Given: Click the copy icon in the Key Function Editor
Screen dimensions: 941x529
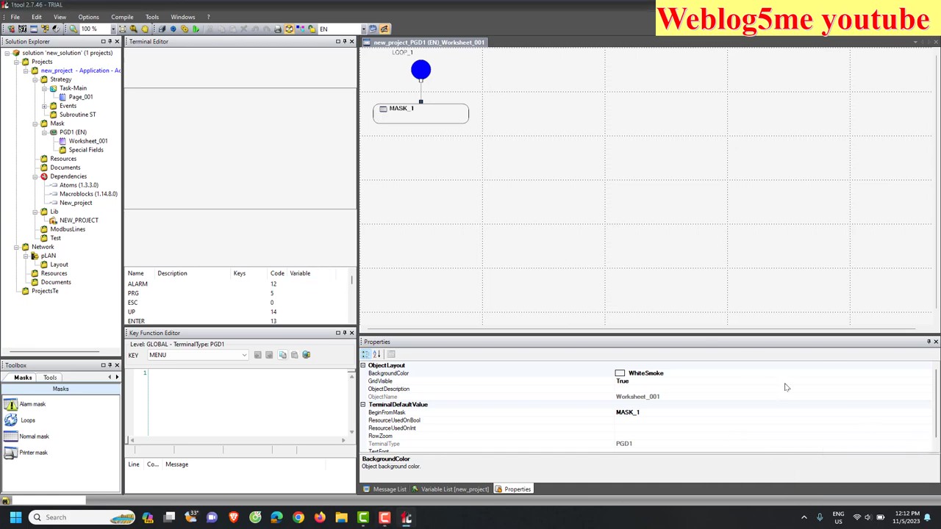Looking at the screenshot, I should pyautogui.click(x=282, y=355).
